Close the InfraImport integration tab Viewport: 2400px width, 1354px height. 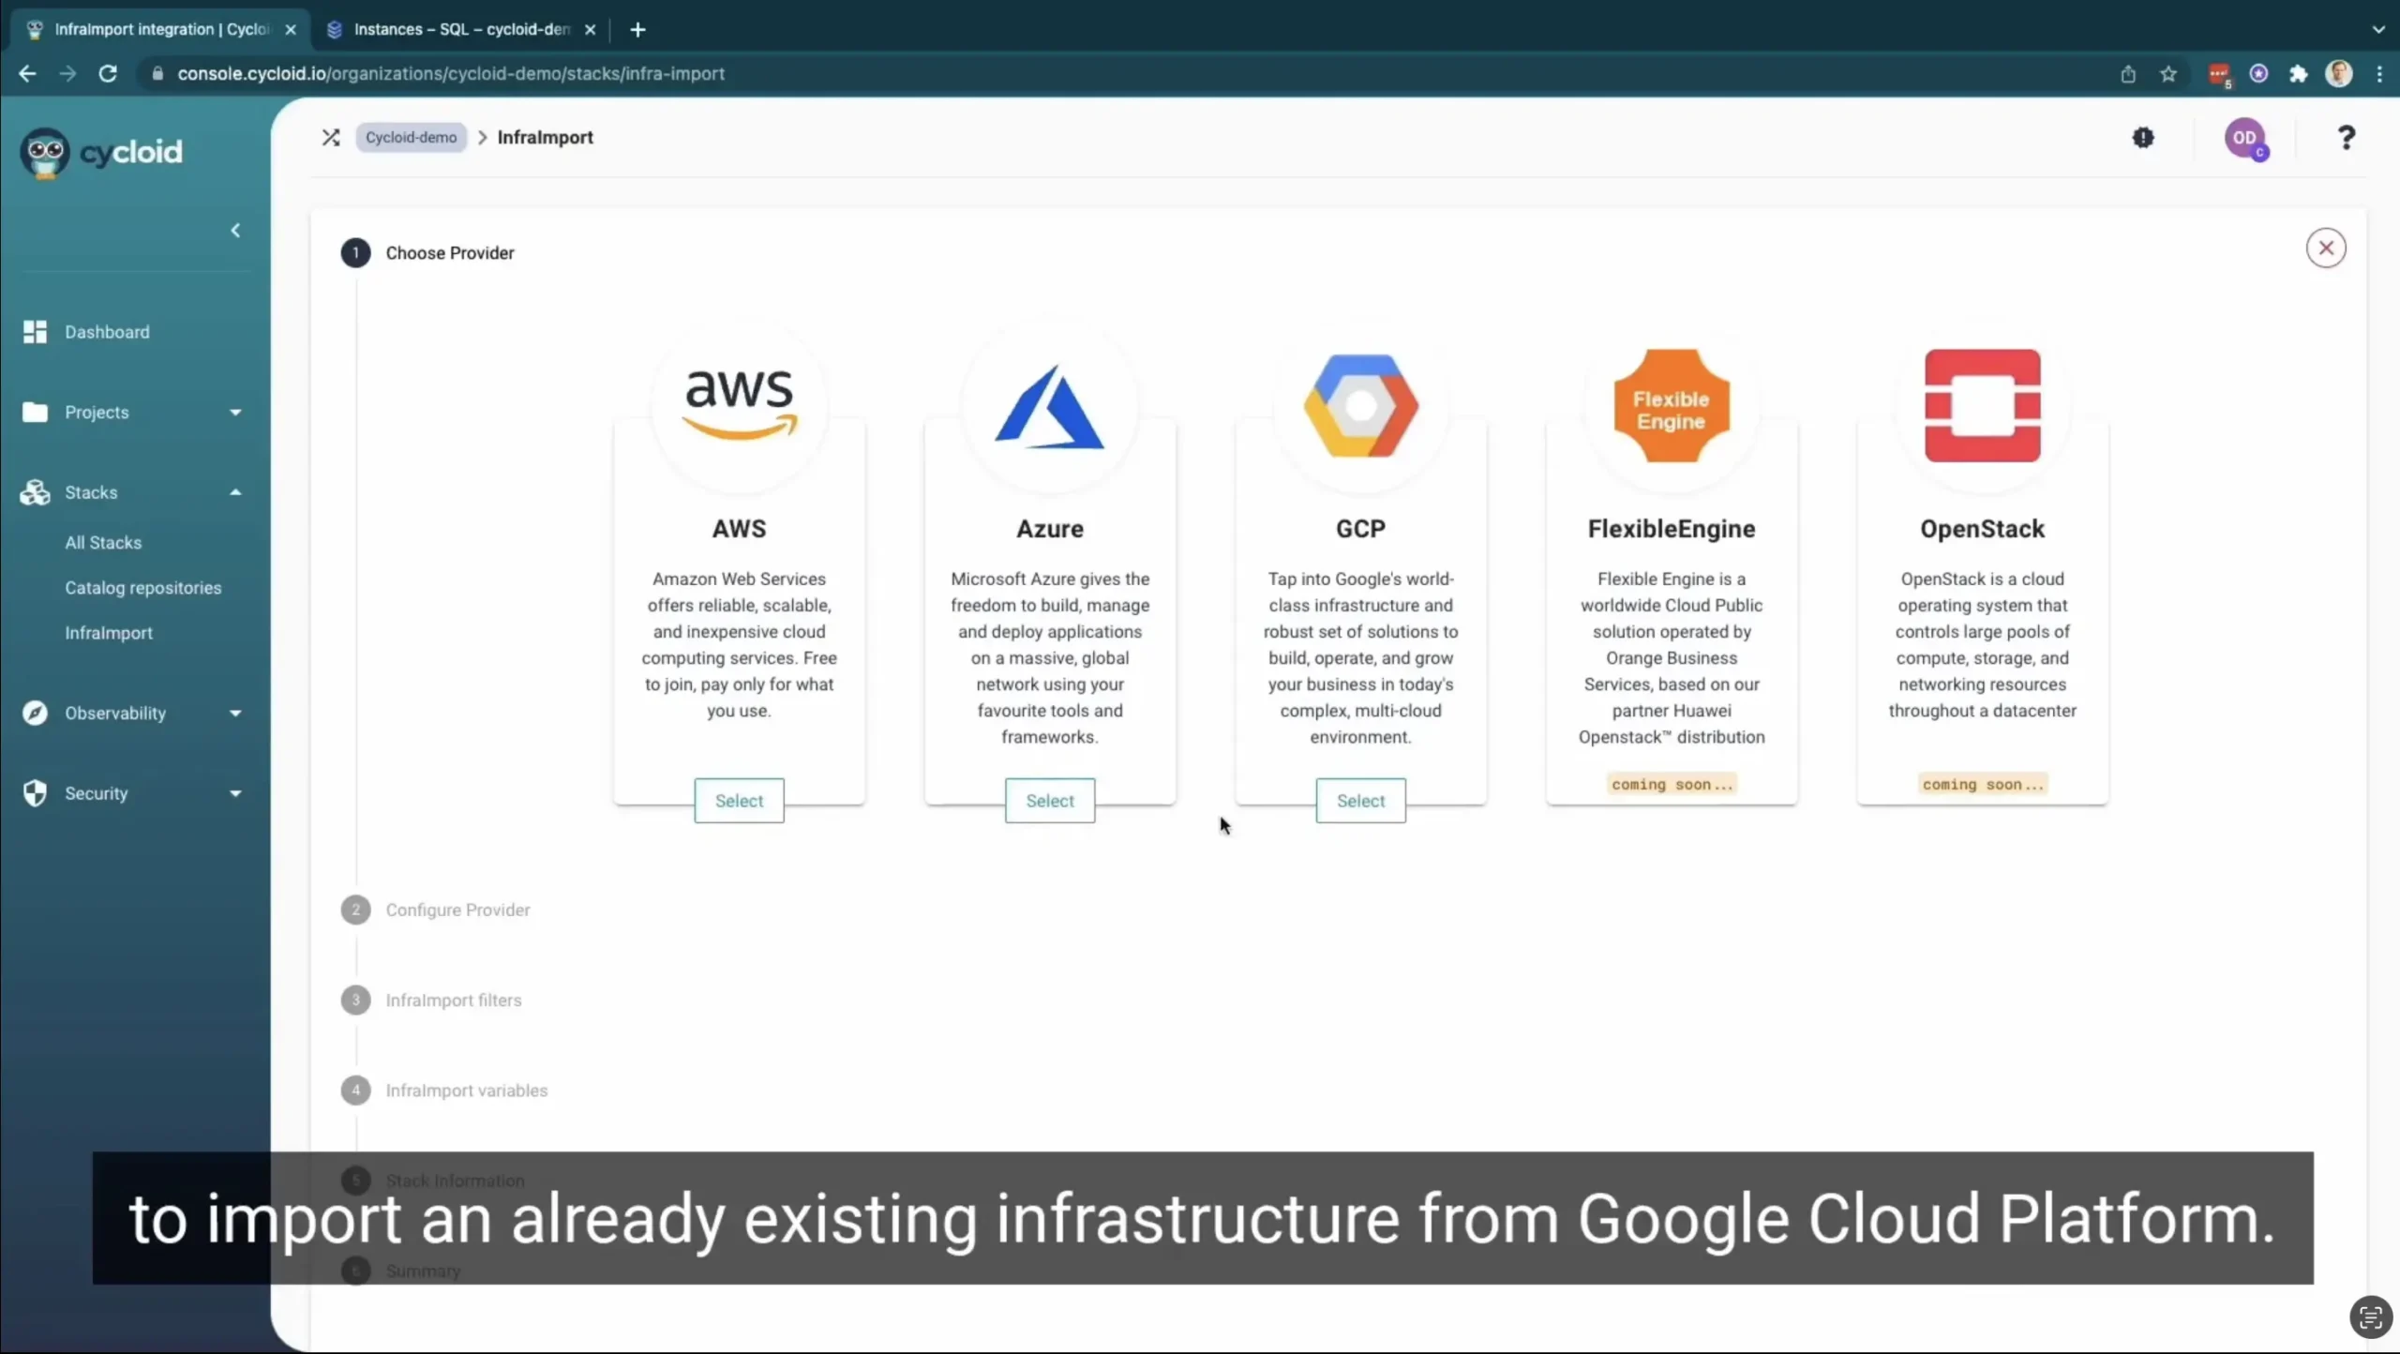(x=291, y=30)
